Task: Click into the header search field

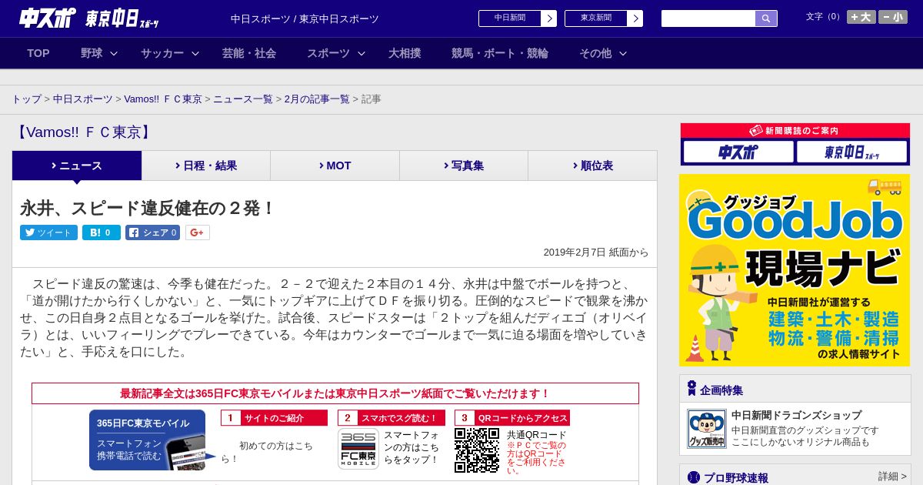Action: (x=708, y=18)
